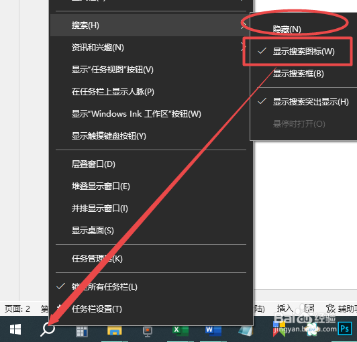Open File Explorer from the taskbar
The image size is (357, 342).
tap(115, 331)
